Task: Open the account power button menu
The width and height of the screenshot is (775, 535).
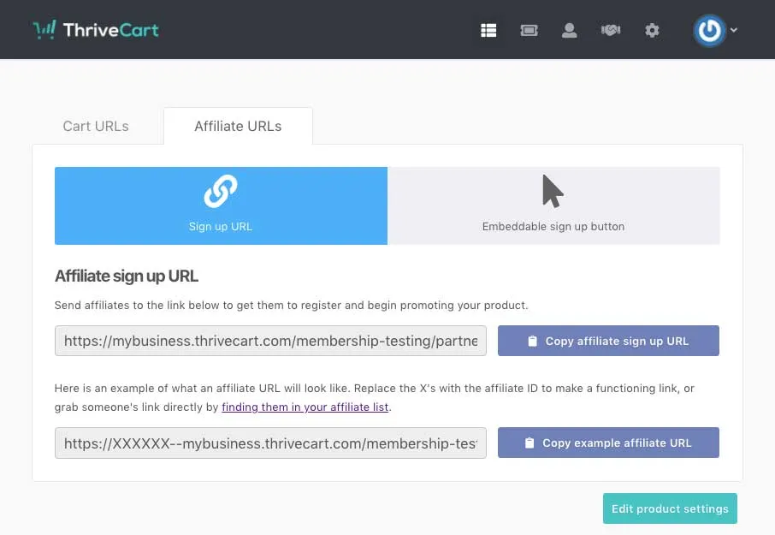Action: pos(709,30)
